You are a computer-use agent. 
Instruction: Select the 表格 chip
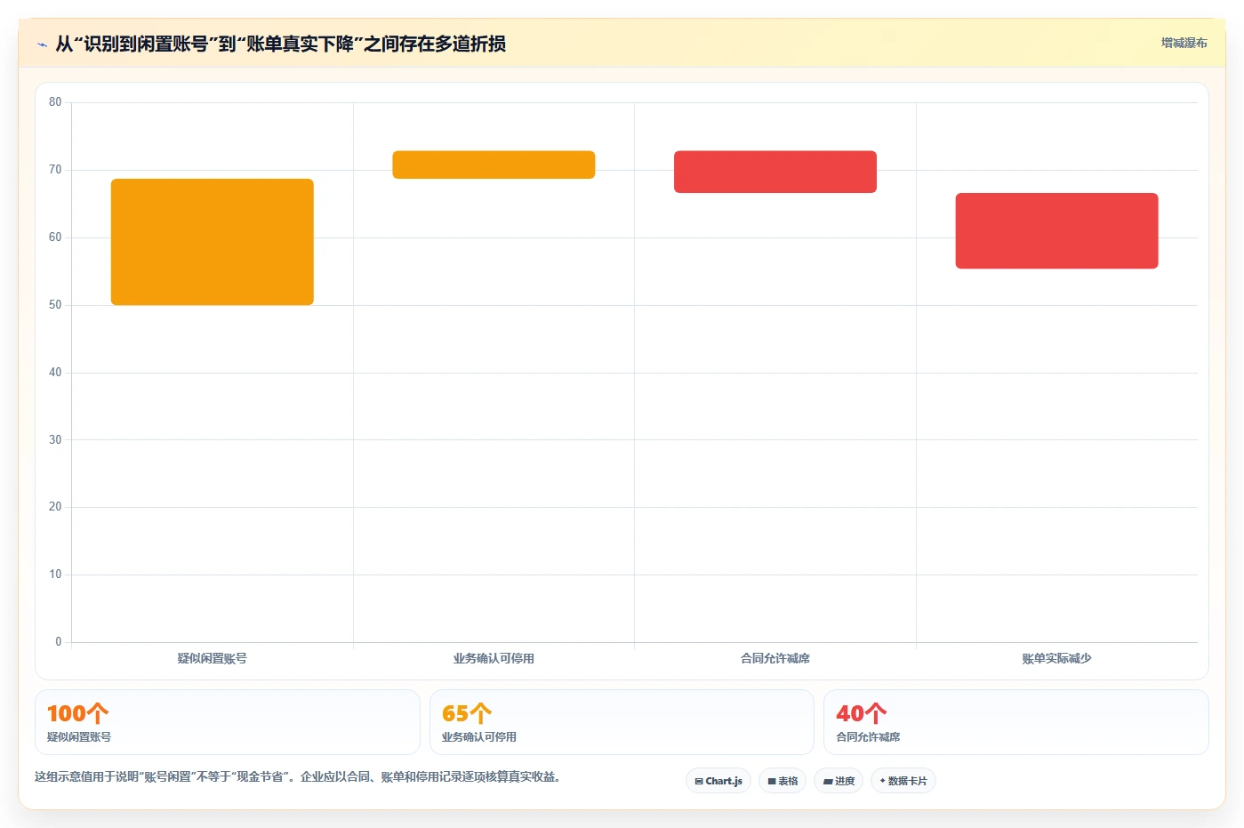point(783,781)
